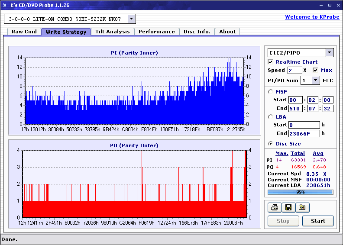Click the LBA End input field
This screenshot has height=245, width=343.
click(304, 133)
